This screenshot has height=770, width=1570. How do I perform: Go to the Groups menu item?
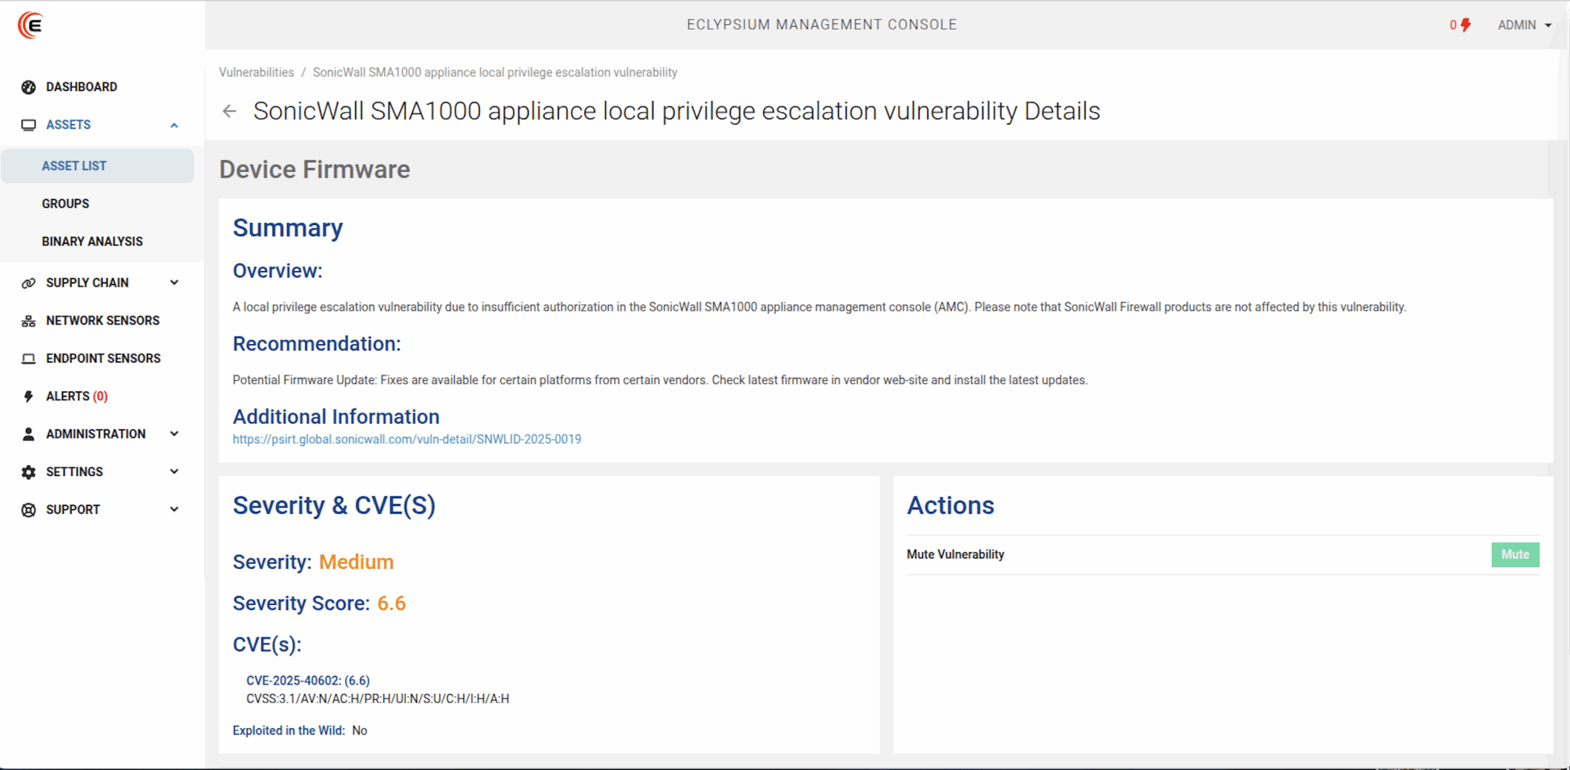pyautogui.click(x=66, y=204)
